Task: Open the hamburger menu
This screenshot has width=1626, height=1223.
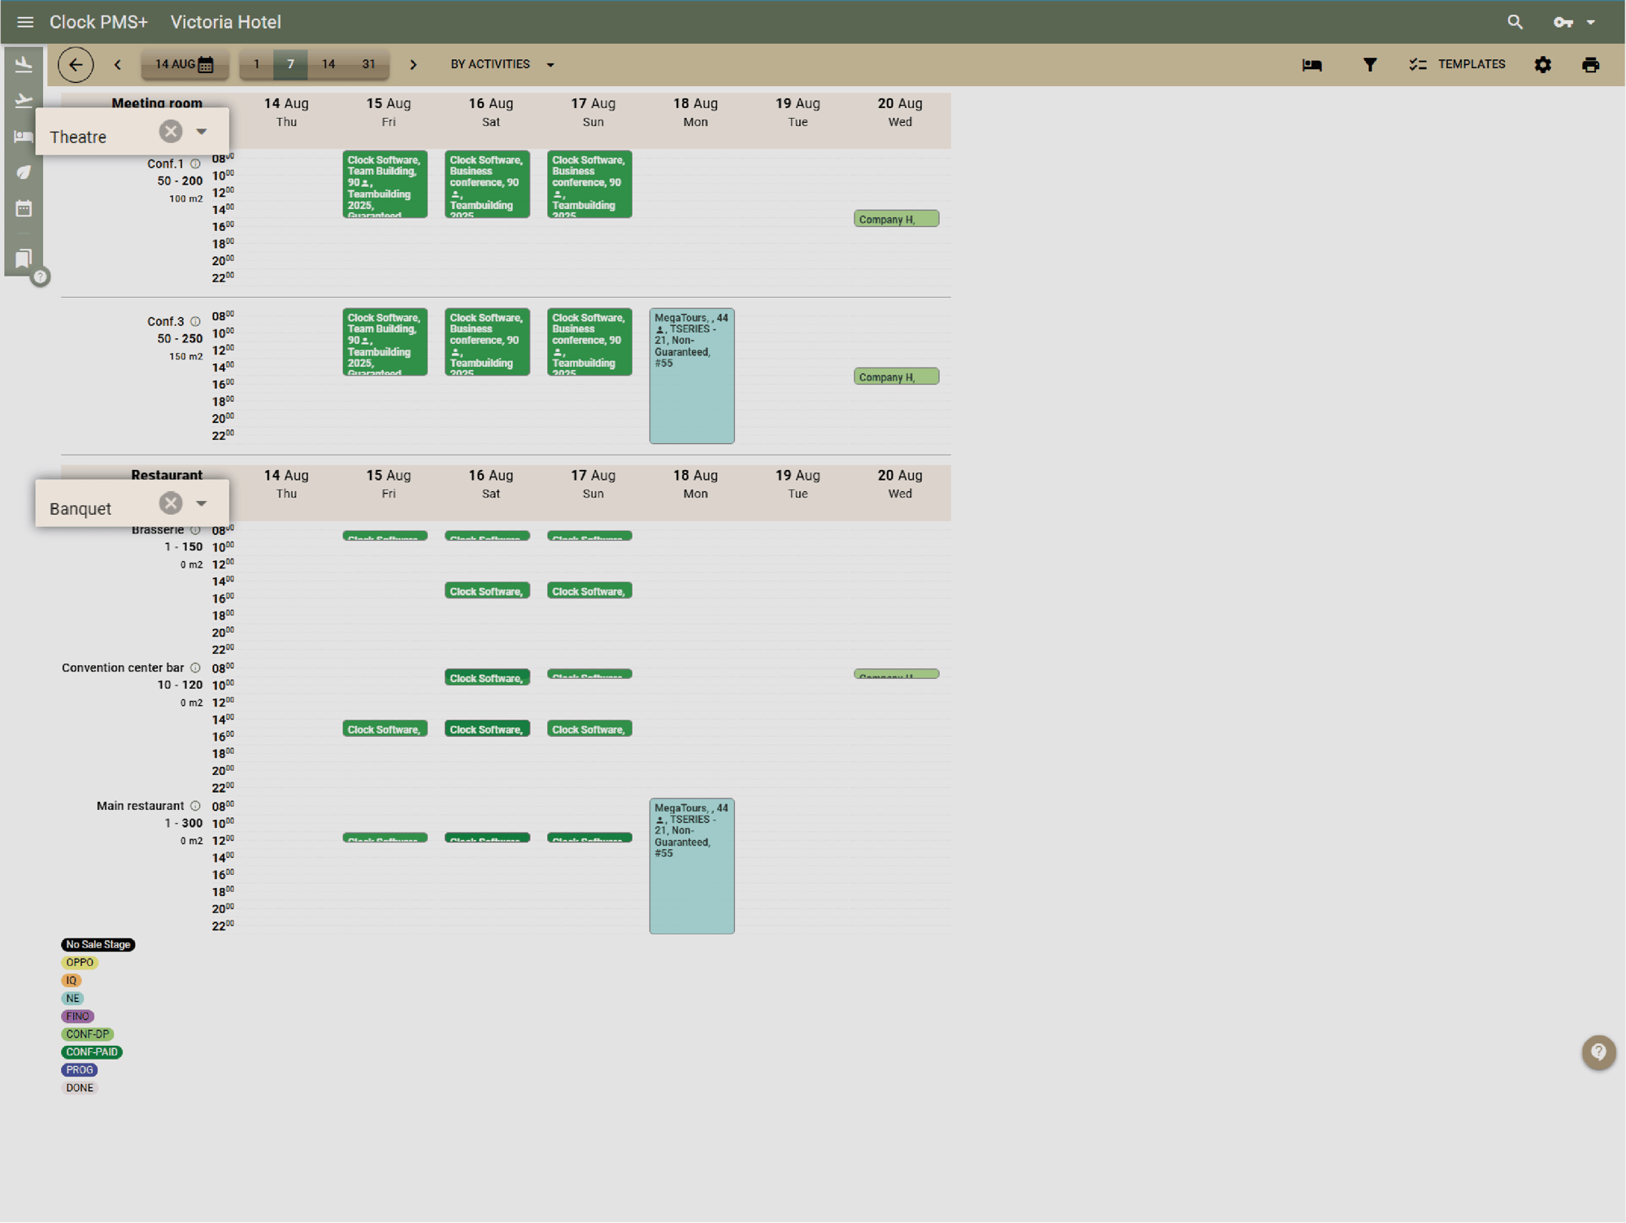Action: 25,22
